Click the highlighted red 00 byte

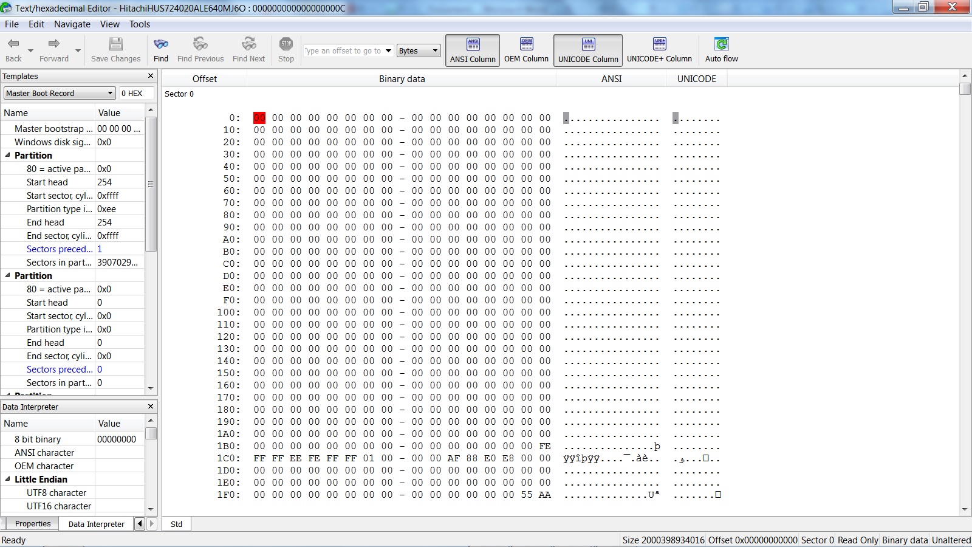(259, 118)
